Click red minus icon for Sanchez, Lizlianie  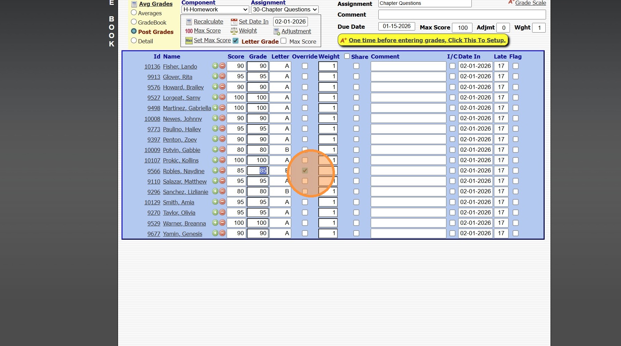click(x=222, y=191)
